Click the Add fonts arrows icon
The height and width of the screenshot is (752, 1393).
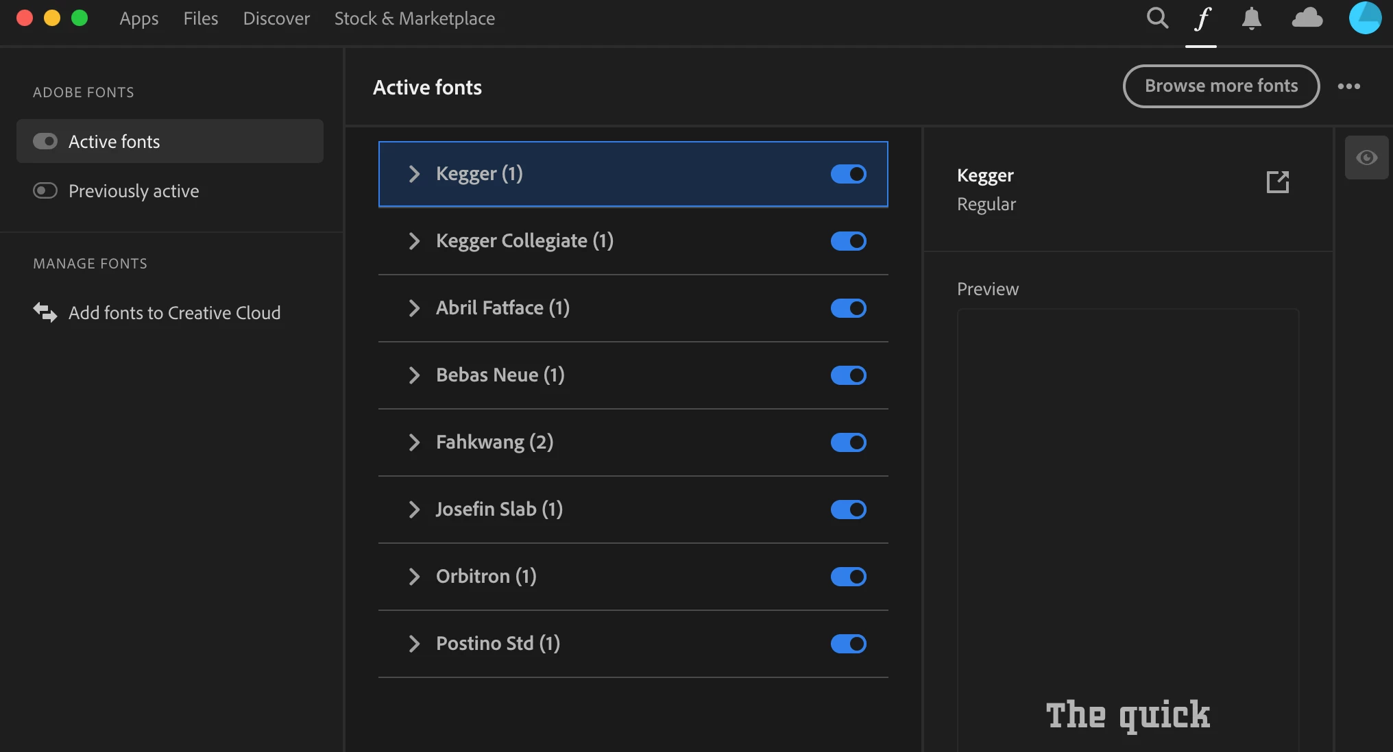click(45, 312)
